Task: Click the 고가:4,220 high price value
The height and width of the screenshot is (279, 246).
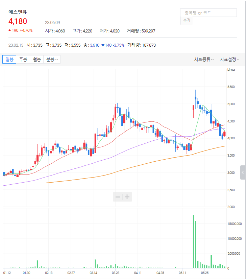Action: pyautogui.click(x=82, y=31)
